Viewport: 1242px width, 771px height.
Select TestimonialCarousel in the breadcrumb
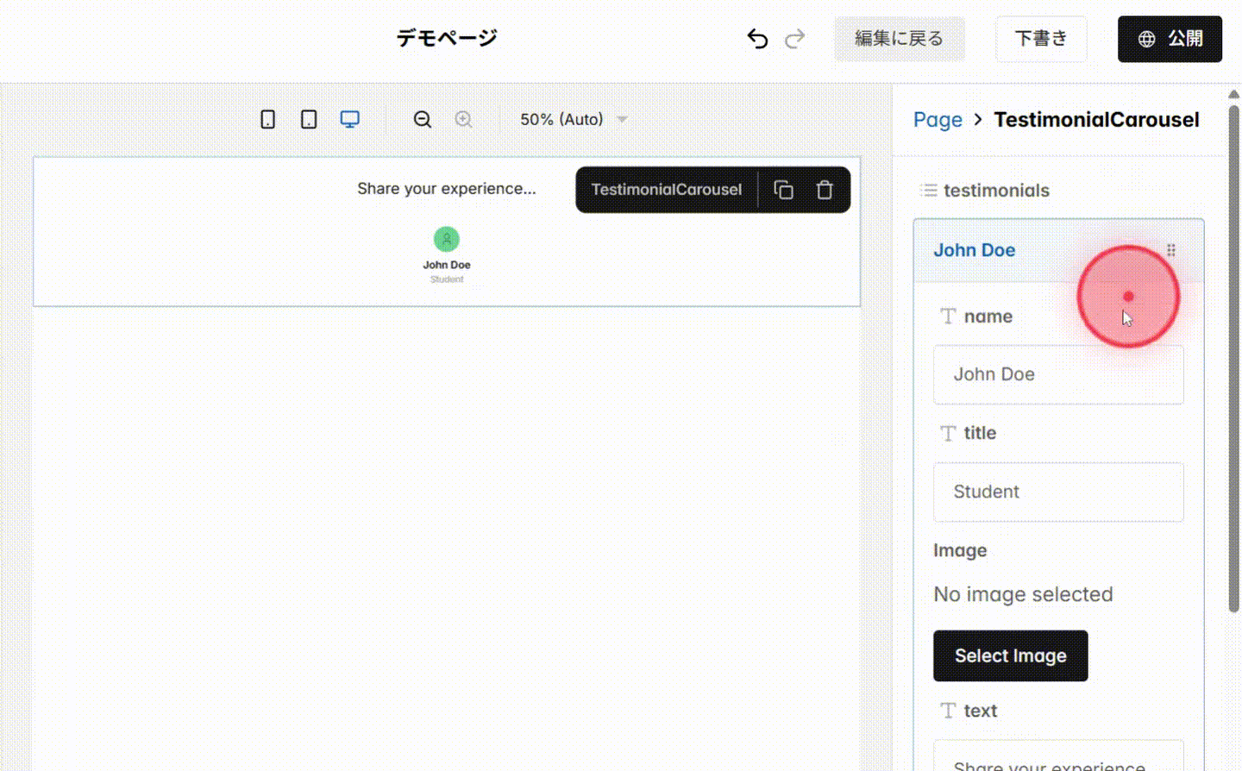[x=1096, y=119]
